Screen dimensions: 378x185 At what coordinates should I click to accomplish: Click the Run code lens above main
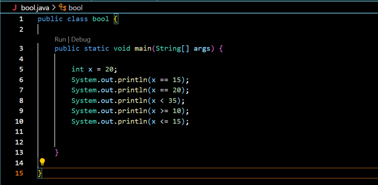[60, 39]
